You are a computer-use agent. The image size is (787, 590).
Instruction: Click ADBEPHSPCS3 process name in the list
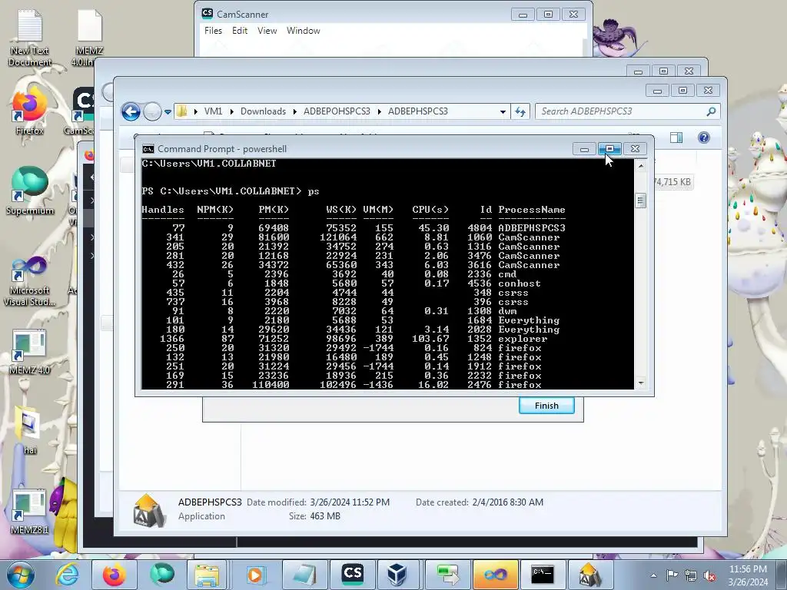tap(532, 227)
